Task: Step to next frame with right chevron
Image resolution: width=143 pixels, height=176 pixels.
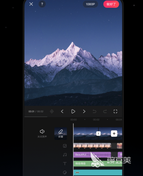Action: point(84,111)
